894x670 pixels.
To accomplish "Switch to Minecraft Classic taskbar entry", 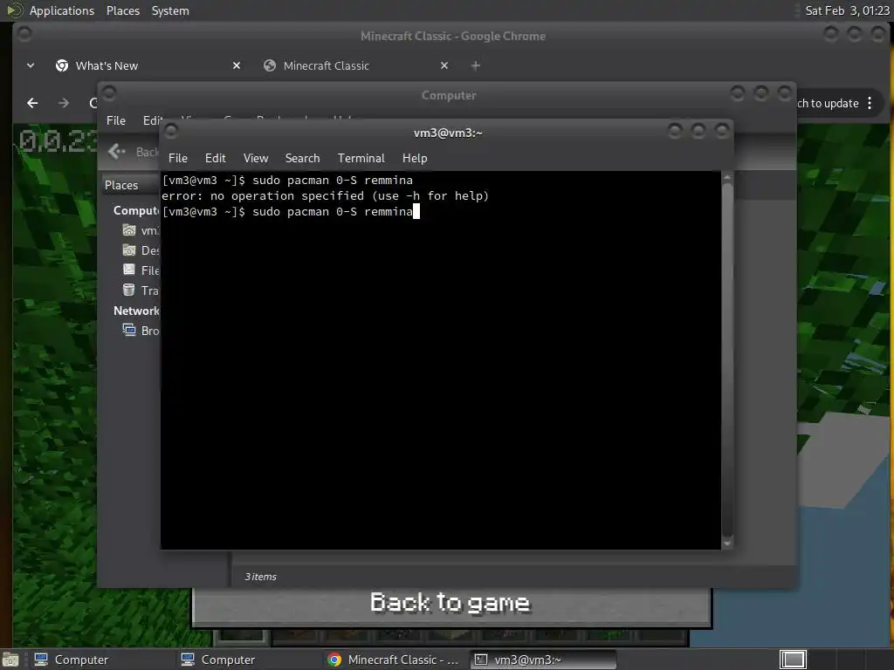I will pos(394,660).
